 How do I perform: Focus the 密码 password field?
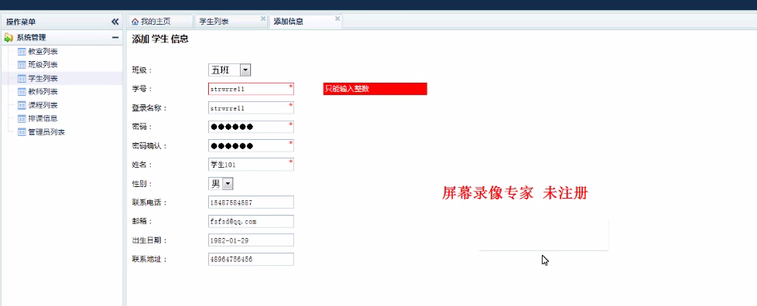coord(251,127)
